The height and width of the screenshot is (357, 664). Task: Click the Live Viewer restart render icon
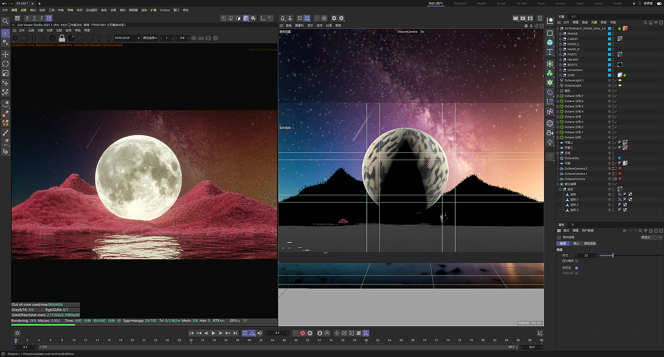pos(24,38)
